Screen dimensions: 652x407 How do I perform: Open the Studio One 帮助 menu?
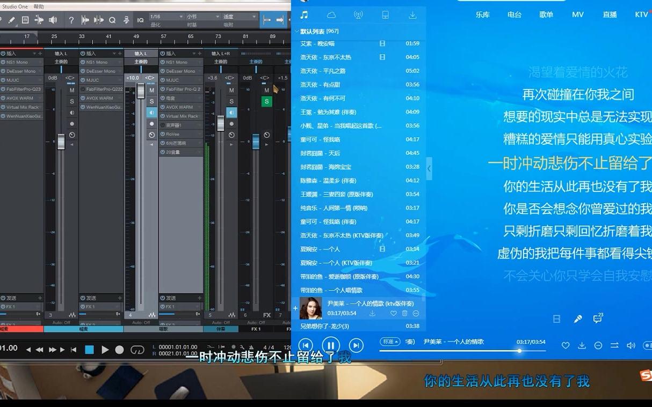[39, 6]
